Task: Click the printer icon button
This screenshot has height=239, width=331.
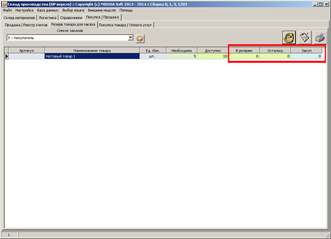Action: (320, 38)
